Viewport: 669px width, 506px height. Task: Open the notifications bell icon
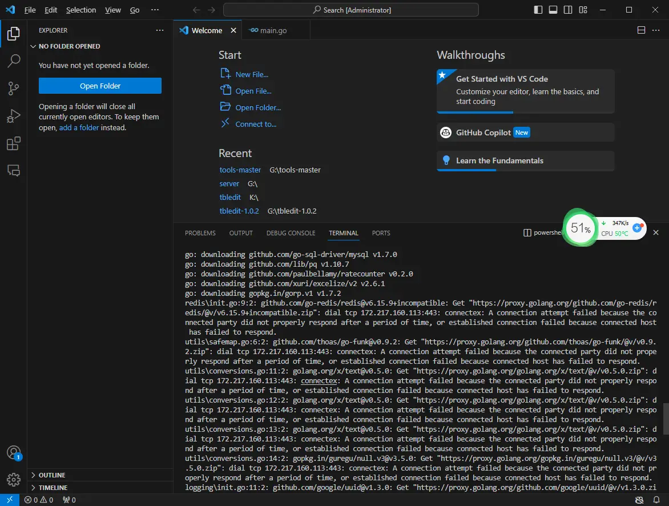[x=656, y=500]
